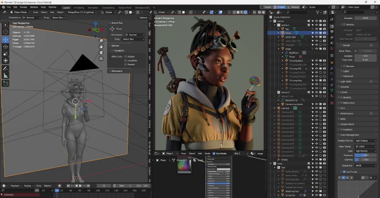Click the timeline play button
The height and width of the screenshot is (198, 380).
click(80, 186)
